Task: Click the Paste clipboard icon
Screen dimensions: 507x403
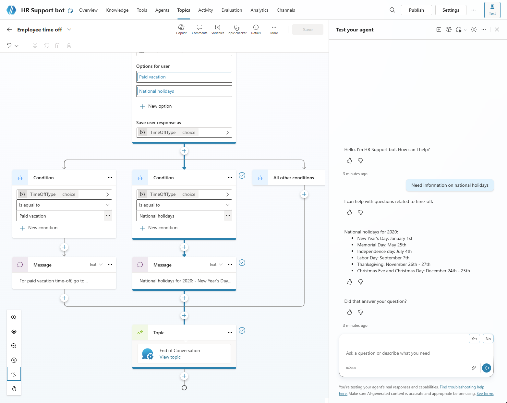Action: (x=58, y=46)
